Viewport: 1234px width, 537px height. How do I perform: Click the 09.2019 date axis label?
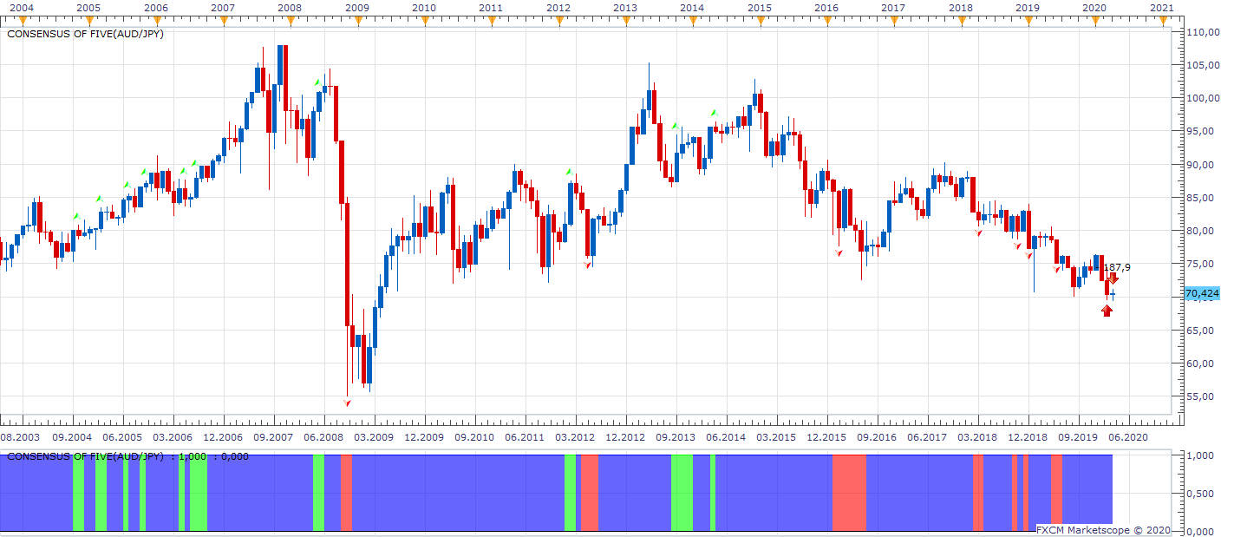[1078, 438]
